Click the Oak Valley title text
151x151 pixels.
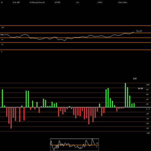pyautogui.click(x=123, y=2)
